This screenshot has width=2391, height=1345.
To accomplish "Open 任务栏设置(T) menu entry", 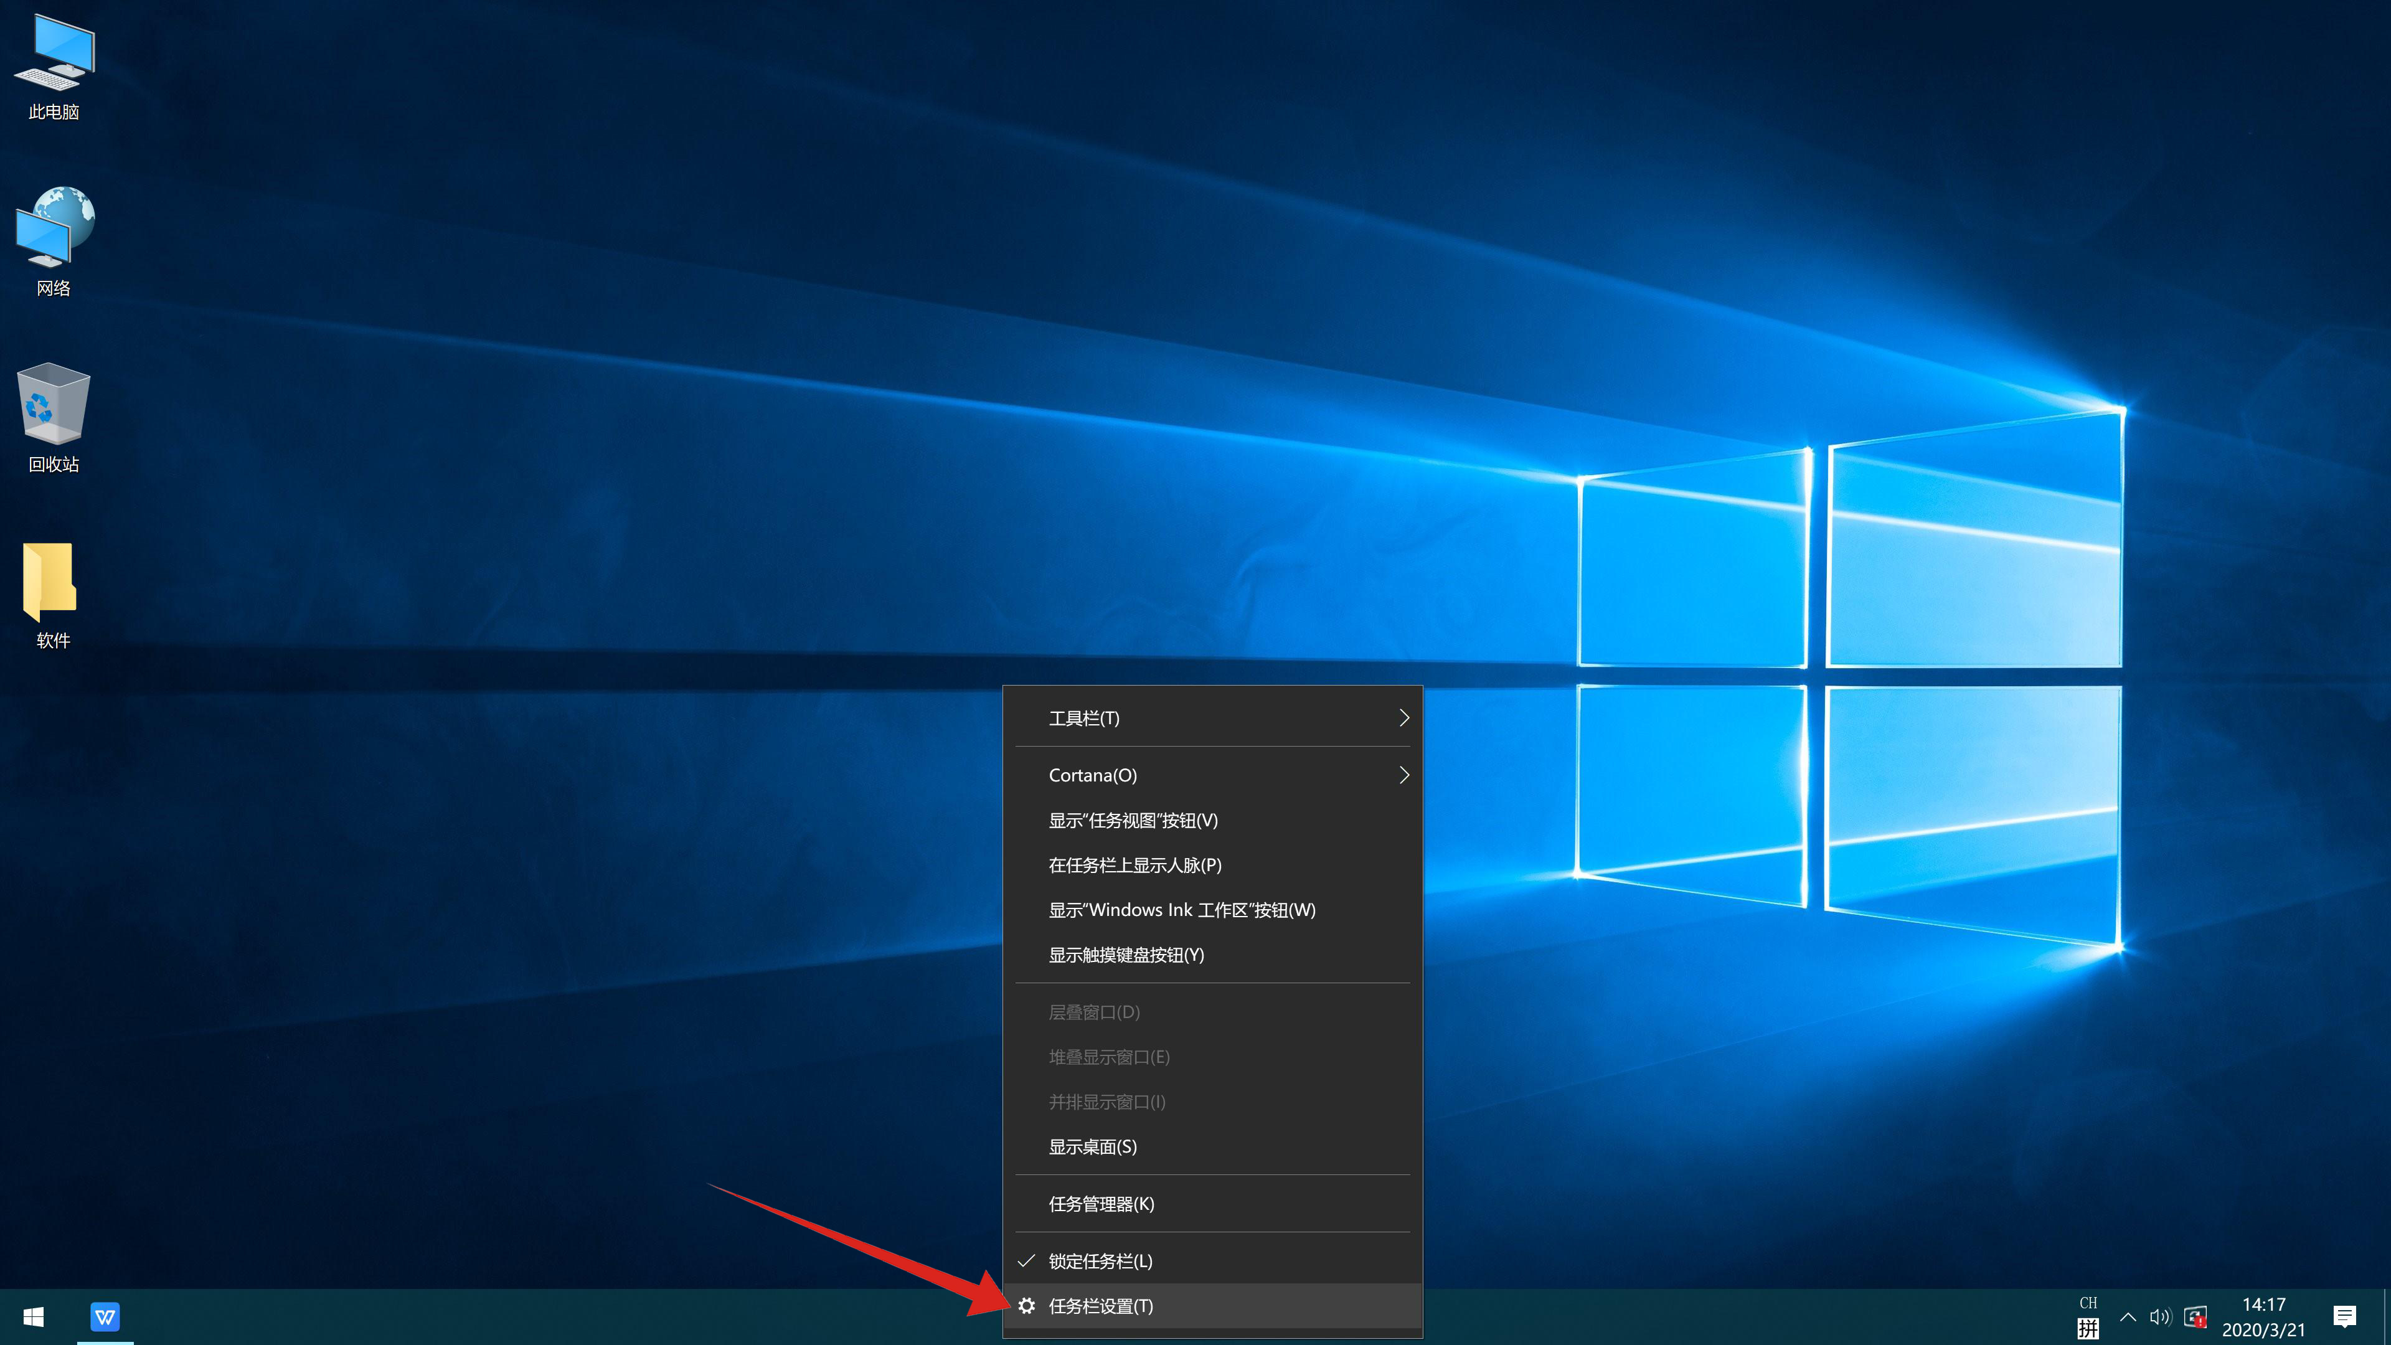I will pos(1212,1306).
